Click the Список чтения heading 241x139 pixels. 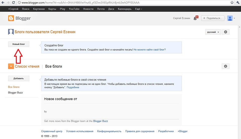click(x=27, y=66)
